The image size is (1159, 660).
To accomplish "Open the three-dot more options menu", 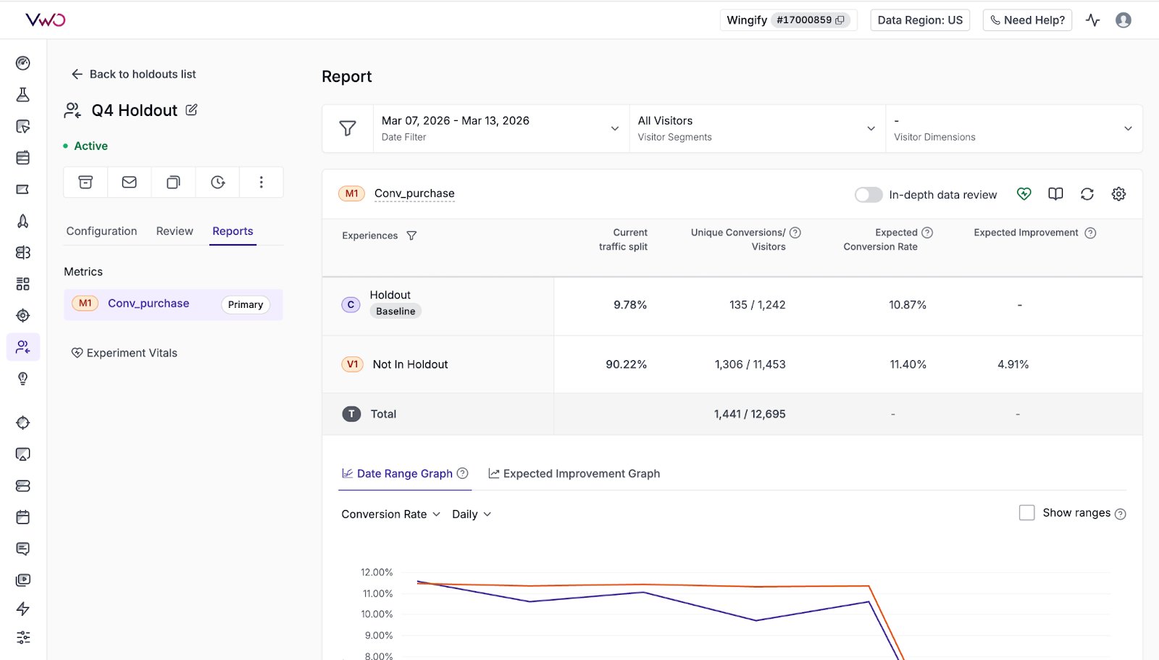I will coord(261,183).
